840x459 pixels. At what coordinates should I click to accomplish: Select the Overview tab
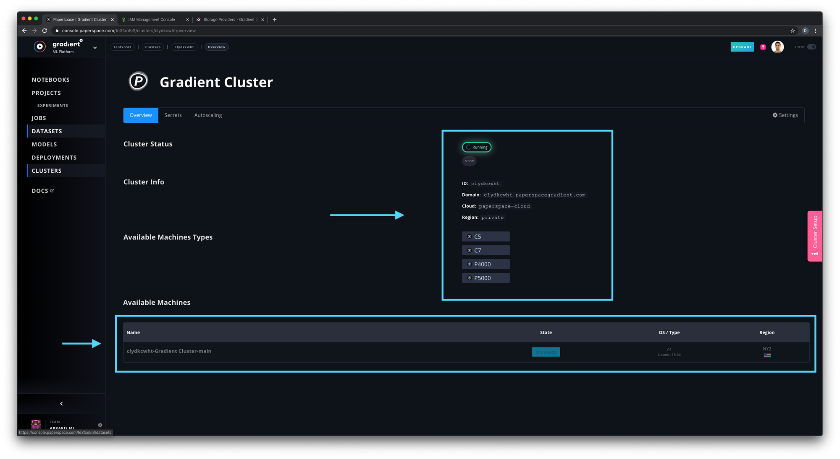[141, 115]
